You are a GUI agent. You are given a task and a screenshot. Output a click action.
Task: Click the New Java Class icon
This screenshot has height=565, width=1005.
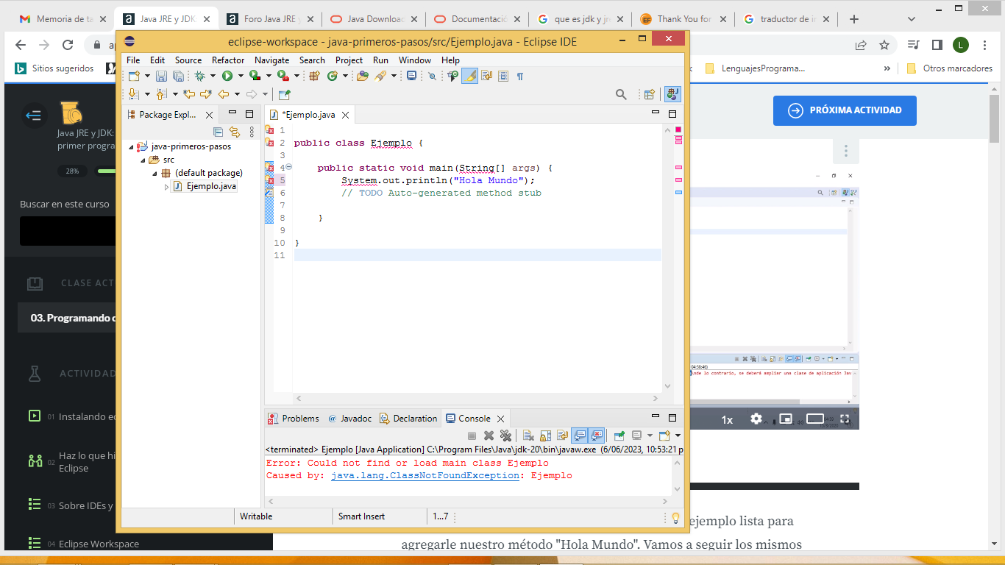(x=333, y=76)
